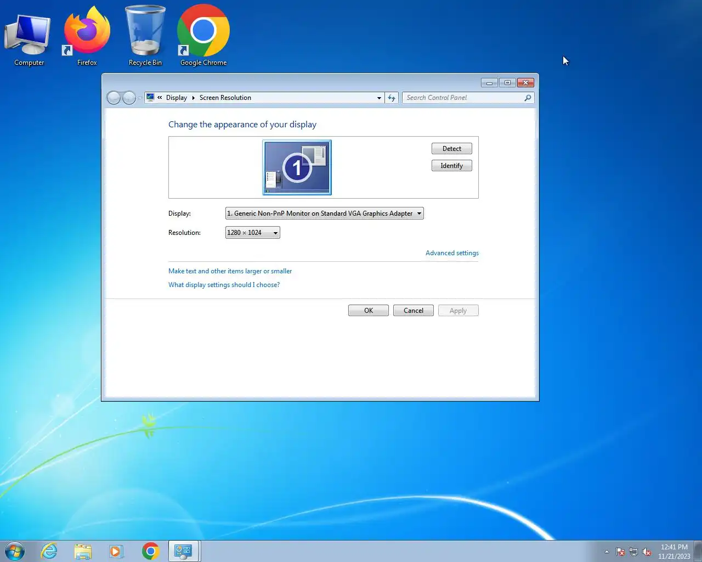Go forward with the Forward arrow
The height and width of the screenshot is (562, 702).
pos(129,98)
